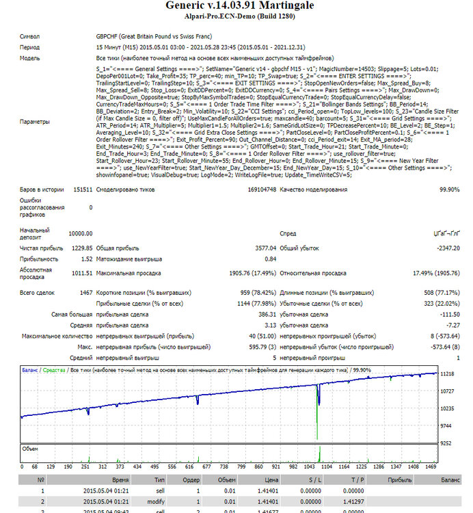The image size is (473, 513).
Task: Click the 'Модель' label
Action: pos(30,58)
